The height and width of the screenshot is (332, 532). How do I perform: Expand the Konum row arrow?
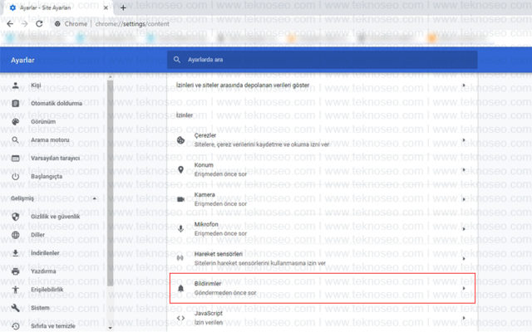(x=464, y=169)
